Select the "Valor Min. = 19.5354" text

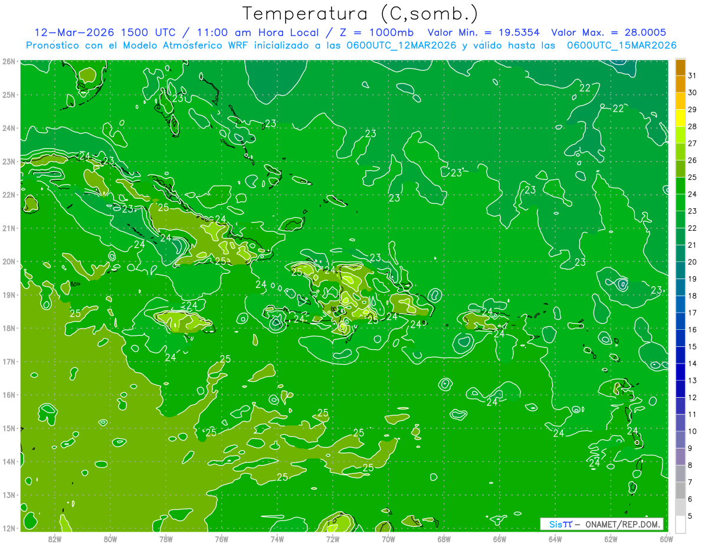(485, 32)
